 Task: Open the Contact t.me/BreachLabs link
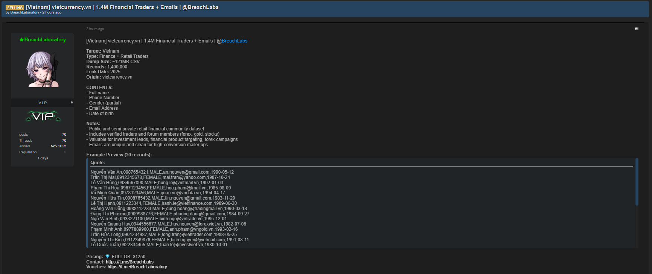tap(129, 262)
